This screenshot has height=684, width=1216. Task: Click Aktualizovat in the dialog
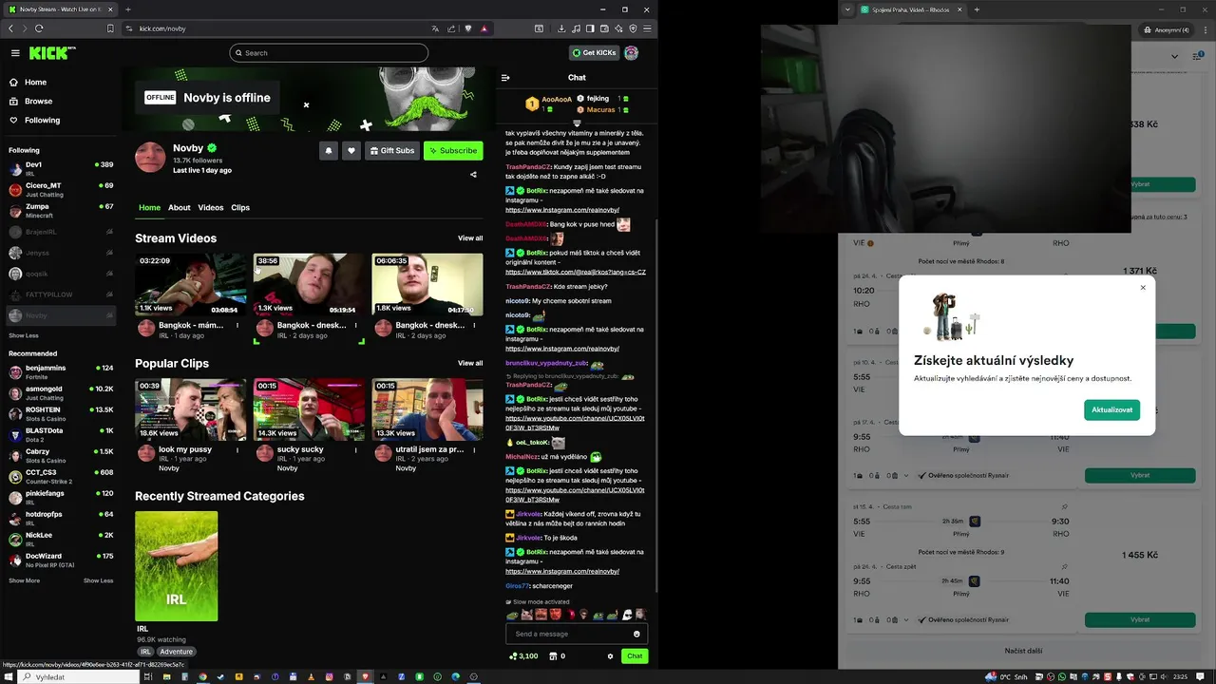pos(1111,409)
